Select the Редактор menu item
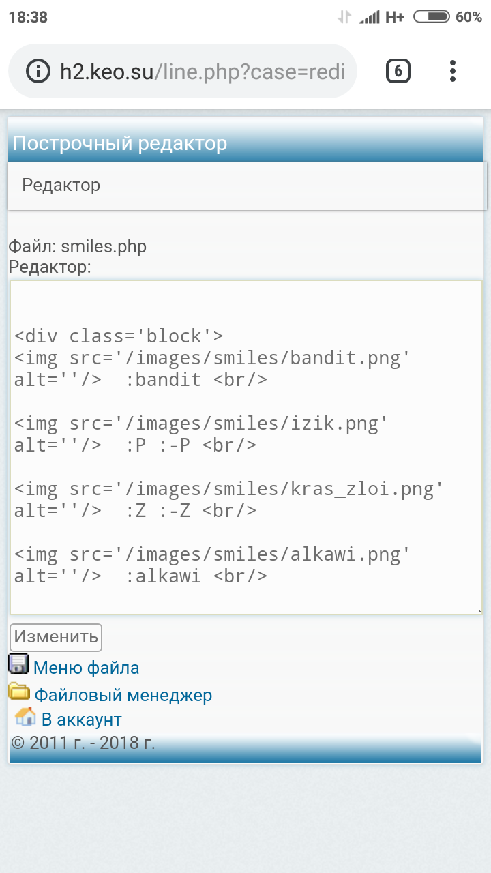The height and width of the screenshot is (873, 491). tap(61, 185)
